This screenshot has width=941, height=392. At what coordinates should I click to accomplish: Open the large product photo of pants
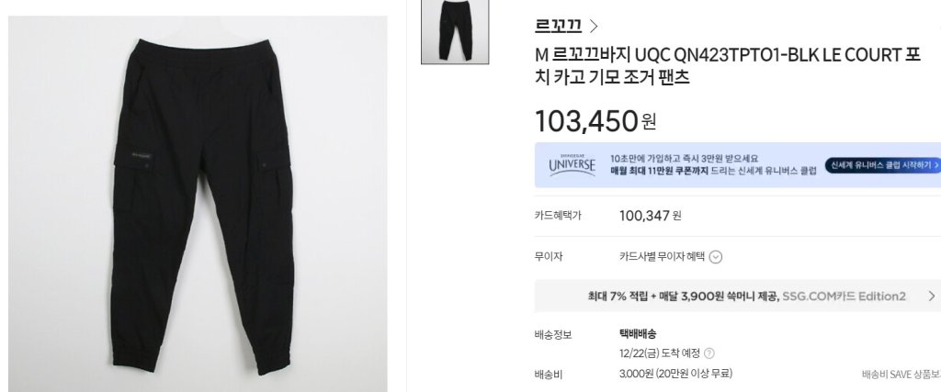[198, 204]
